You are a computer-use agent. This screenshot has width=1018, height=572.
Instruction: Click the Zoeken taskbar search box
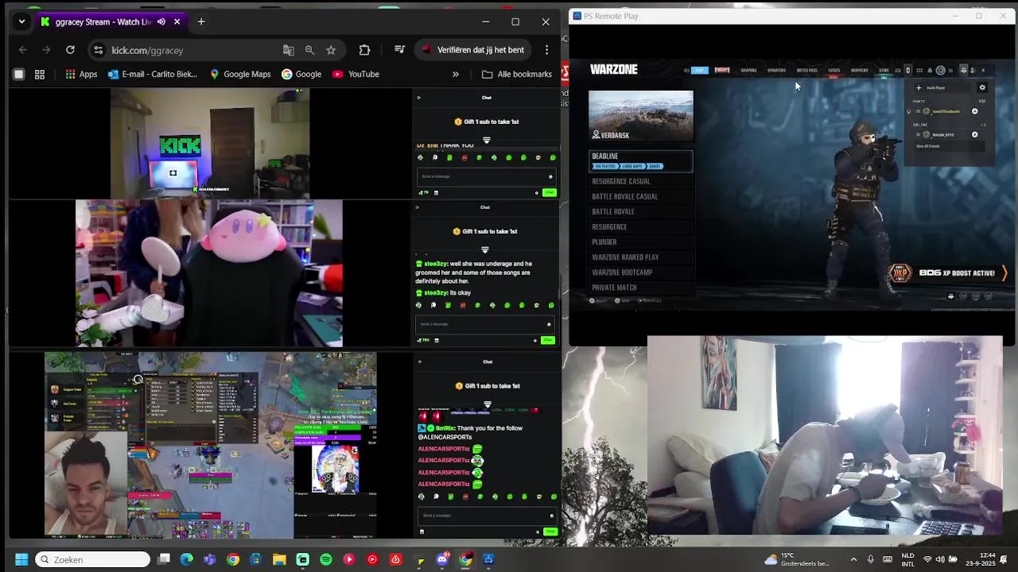tap(93, 559)
